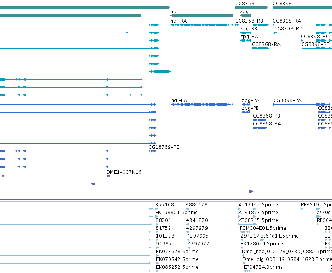Screen dimensions: 332x273
Task: Click the CG8398-PA protein label
Action: pos(288,100)
